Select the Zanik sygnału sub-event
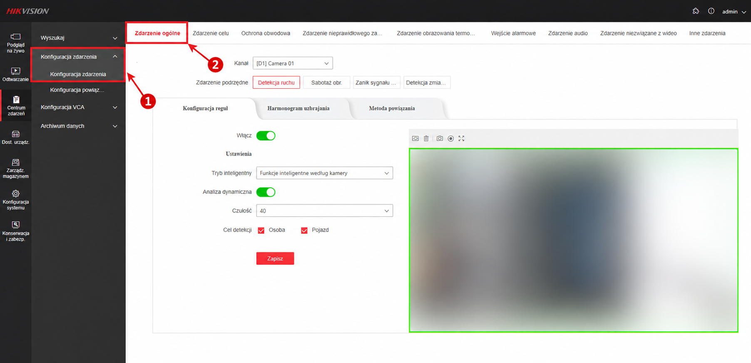 pos(377,82)
